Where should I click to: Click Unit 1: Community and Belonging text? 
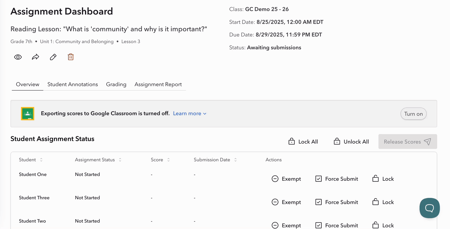77,42
